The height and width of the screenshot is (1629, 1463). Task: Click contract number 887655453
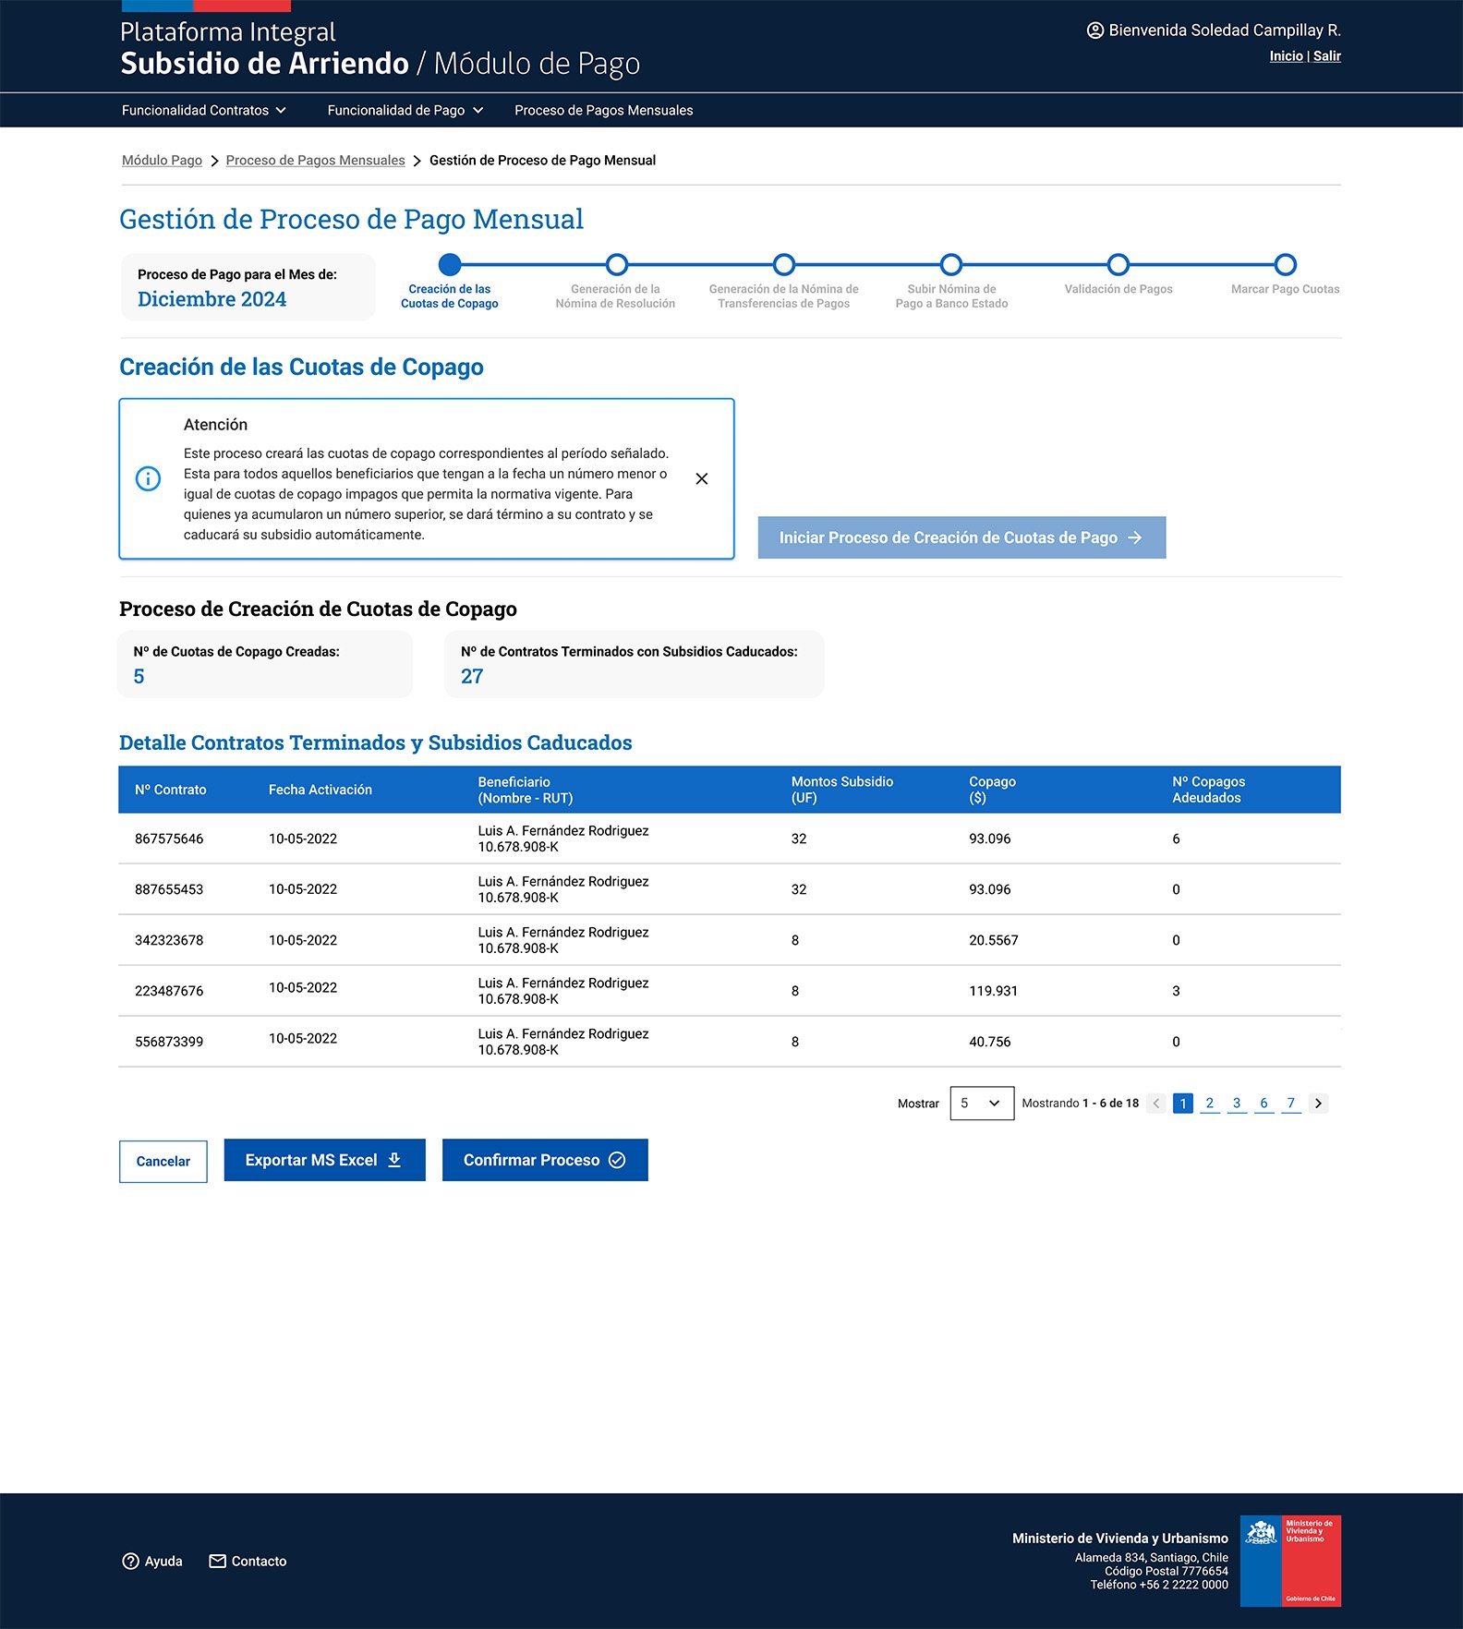coord(169,889)
